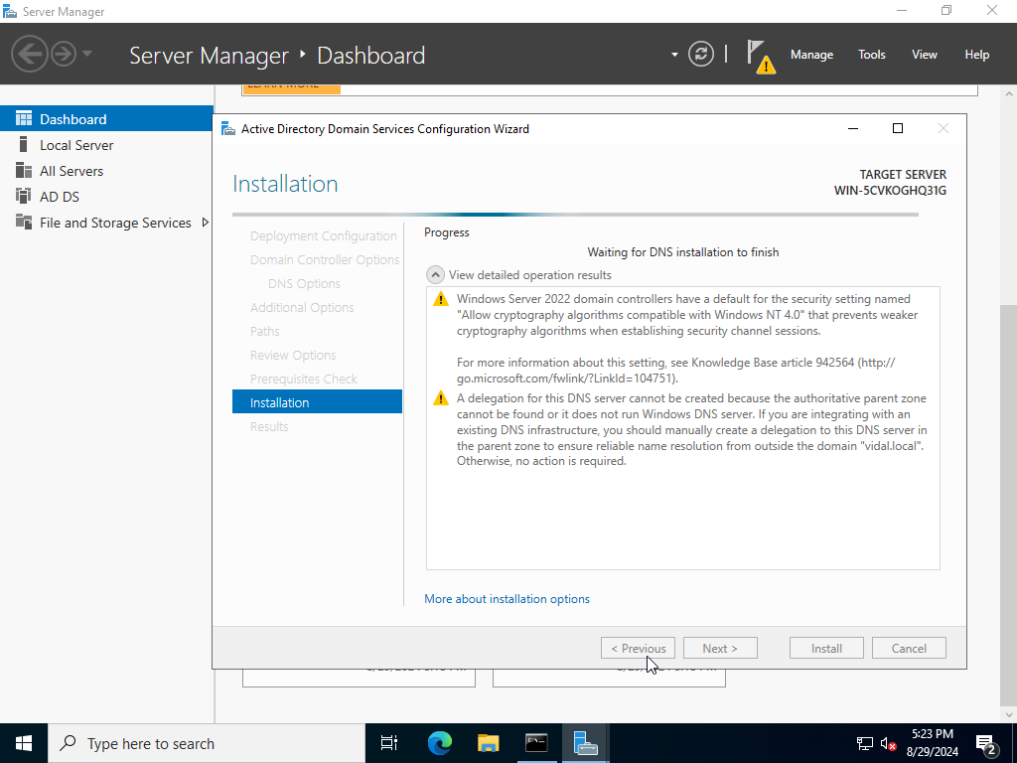
Task: Click the All Servers icon
Action: [x=24, y=170]
